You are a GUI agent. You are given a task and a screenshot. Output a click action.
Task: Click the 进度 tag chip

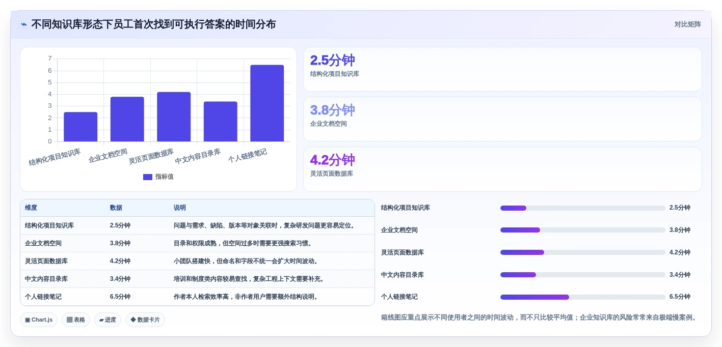[108, 320]
